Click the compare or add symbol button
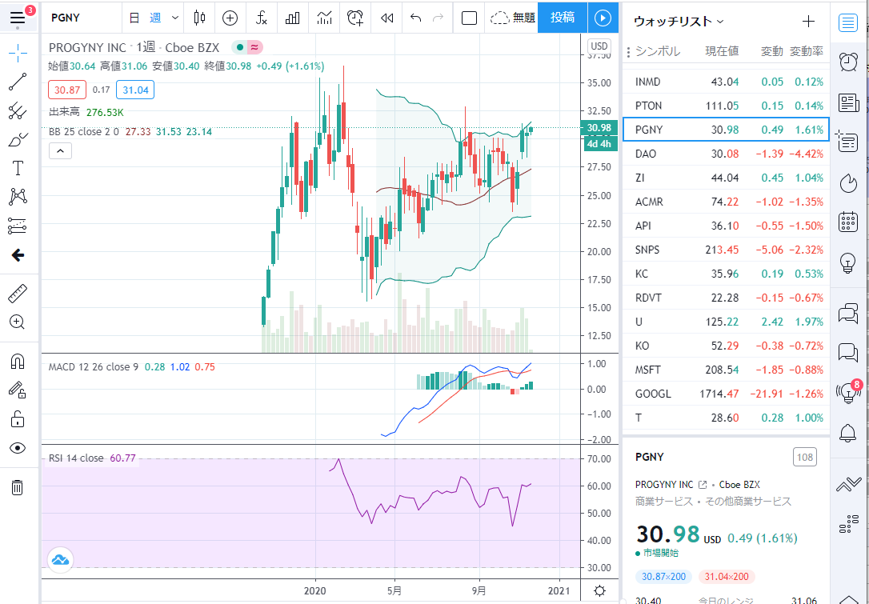This screenshot has width=869, height=604. (x=230, y=18)
